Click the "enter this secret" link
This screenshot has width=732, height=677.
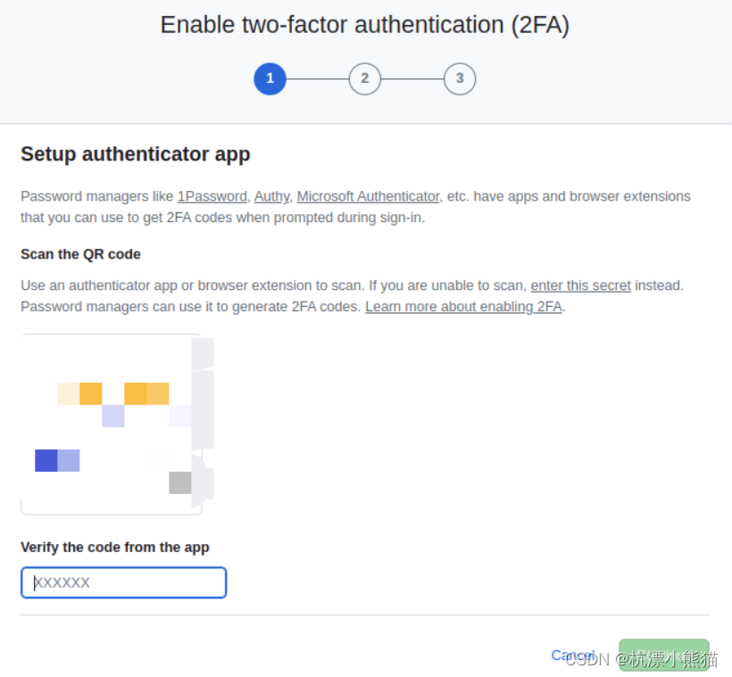coord(580,285)
